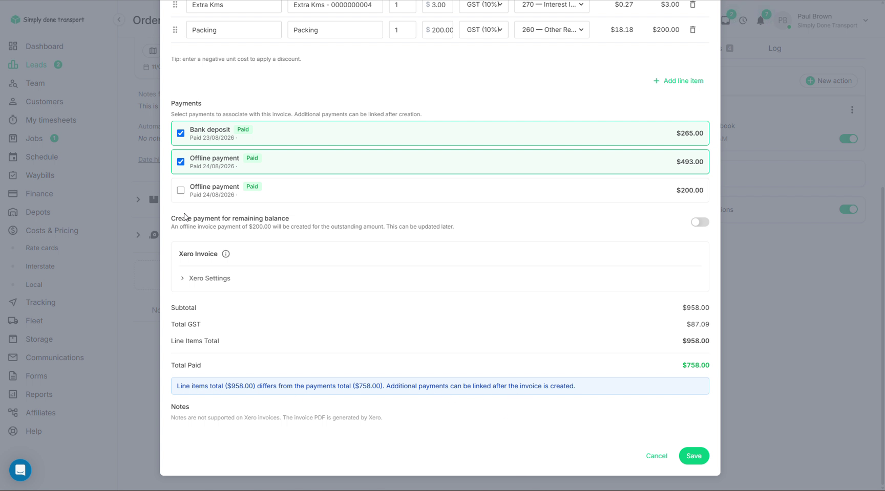This screenshot has height=491, width=885.
Task: Click the Help lifebuoy icon
Action: click(13, 431)
